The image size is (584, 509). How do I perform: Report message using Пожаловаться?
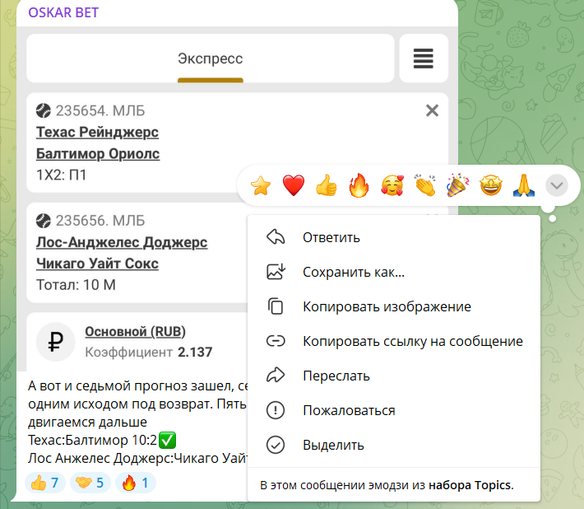(x=349, y=410)
